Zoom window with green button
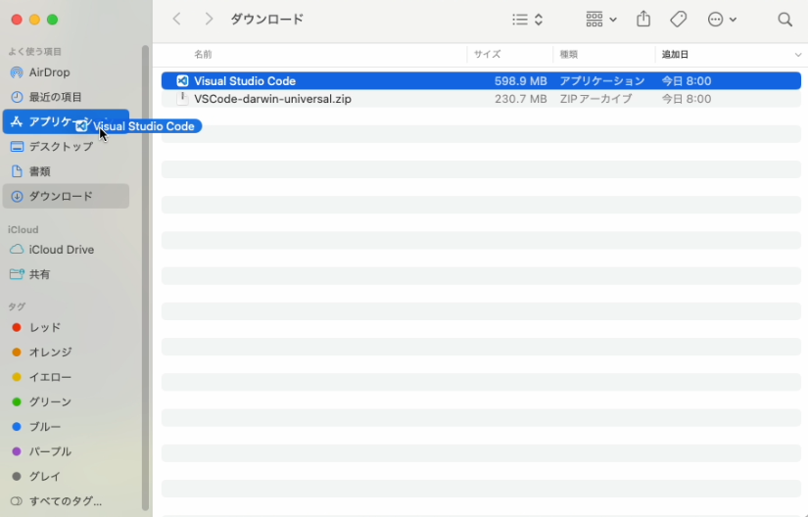The image size is (808, 517). pyautogui.click(x=53, y=20)
